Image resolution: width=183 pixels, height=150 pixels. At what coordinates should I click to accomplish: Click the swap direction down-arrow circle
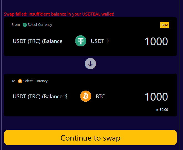90,64
